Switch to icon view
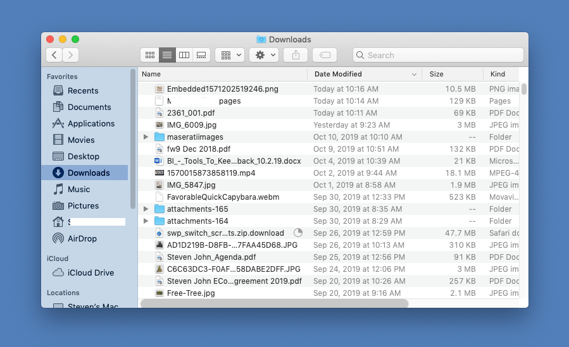Screen dimensions: 569x347 pyautogui.click(x=150, y=55)
